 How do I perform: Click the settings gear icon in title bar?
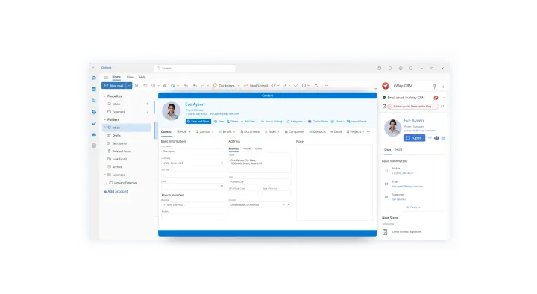(401, 68)
